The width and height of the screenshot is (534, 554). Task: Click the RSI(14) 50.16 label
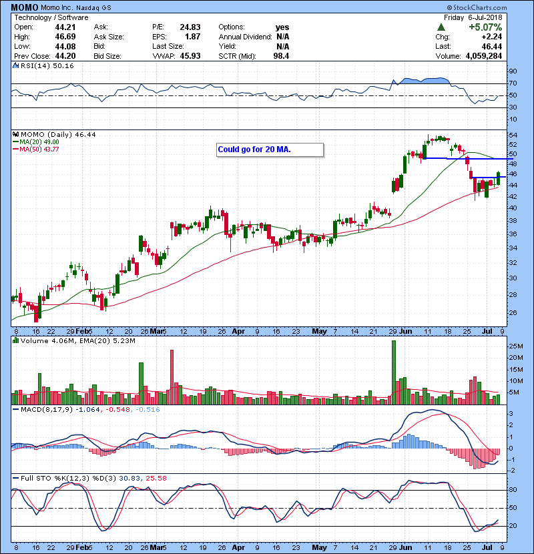(x=47, y=65)
